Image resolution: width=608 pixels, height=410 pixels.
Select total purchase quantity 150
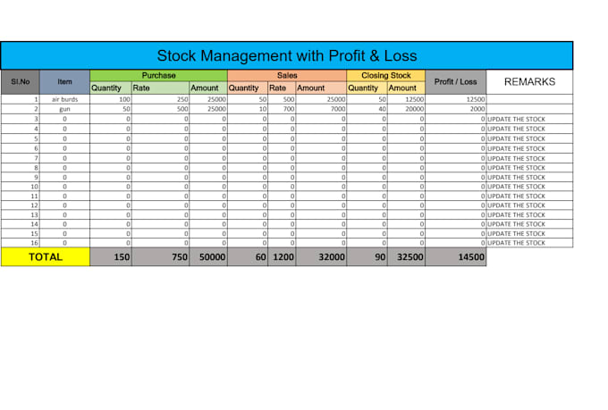pyautogui.click(x=111, y=257)
